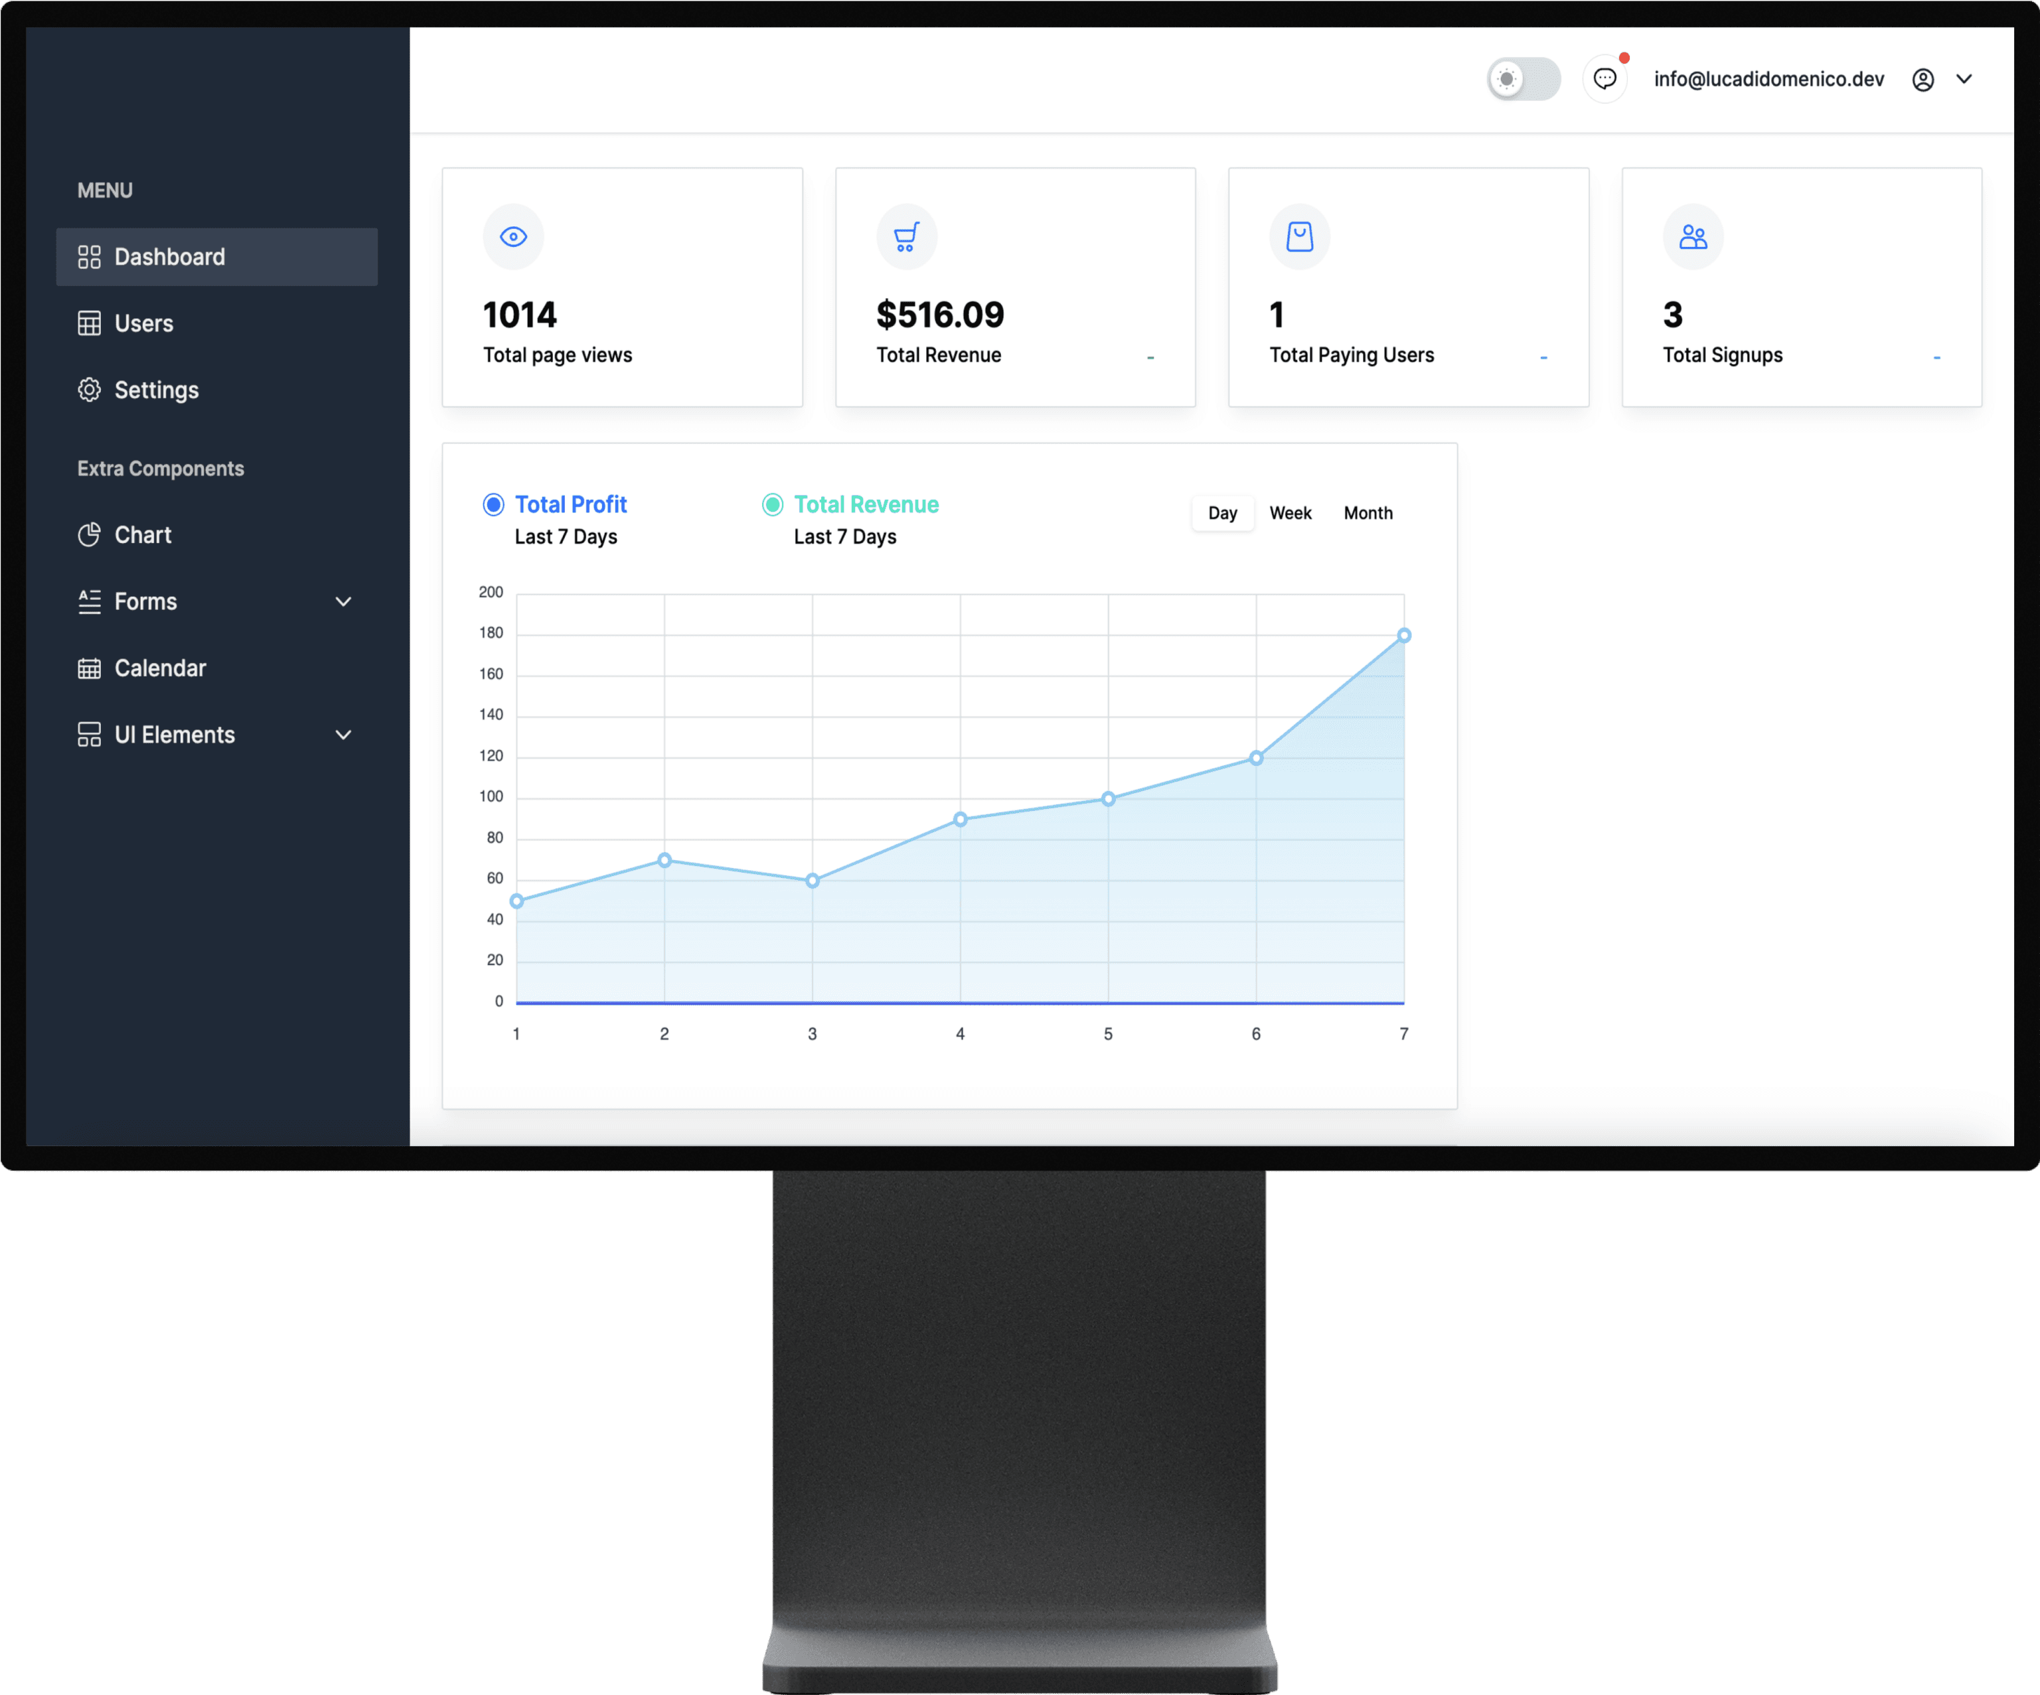
Task: Expand the Forms submenu chevron
Action: [x=343, y=601]
